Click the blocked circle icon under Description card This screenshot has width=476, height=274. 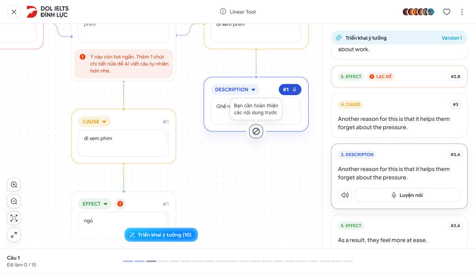tap(256, 131)
